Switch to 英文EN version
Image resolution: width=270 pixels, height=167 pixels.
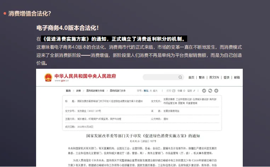(214, 77)
